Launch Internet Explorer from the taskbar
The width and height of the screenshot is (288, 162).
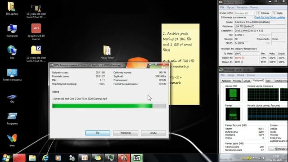[45, 158]
